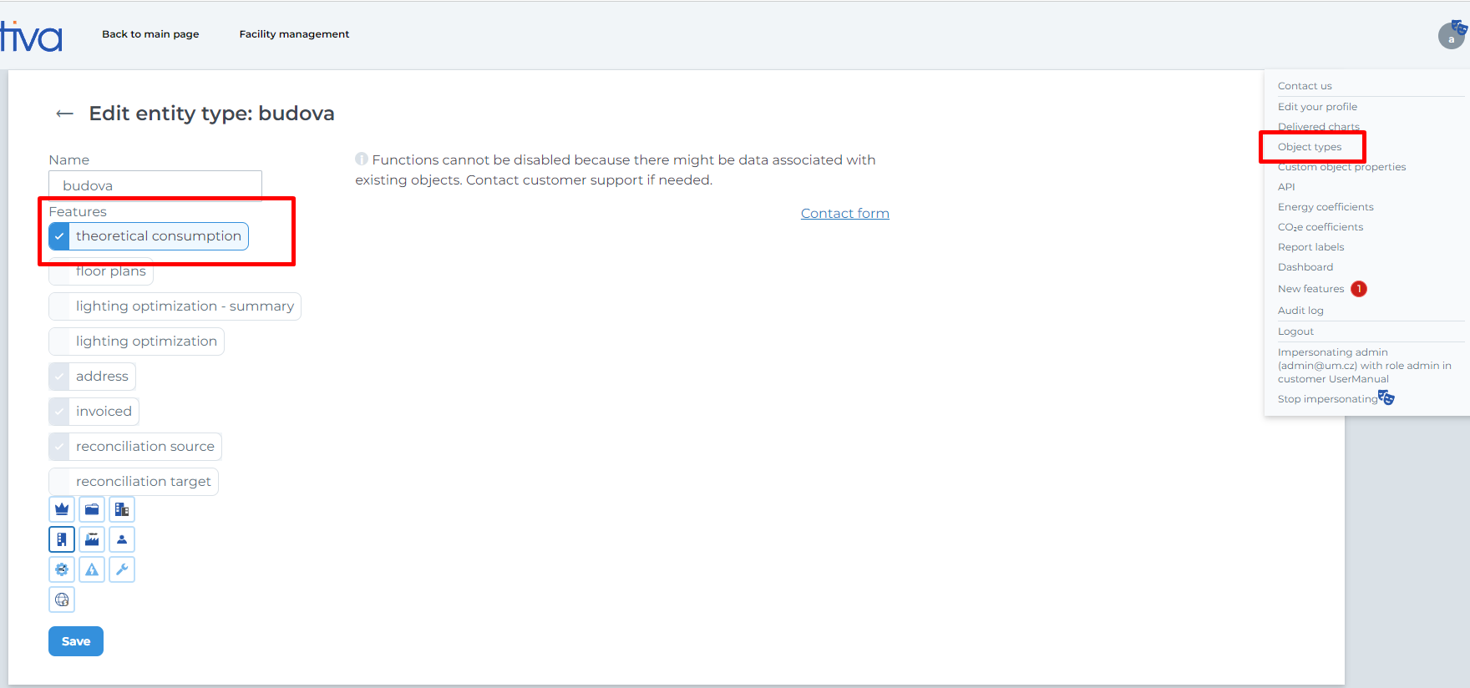Select Audit log in the menu
This screenshot has height=688, width=1470.
1300,311
